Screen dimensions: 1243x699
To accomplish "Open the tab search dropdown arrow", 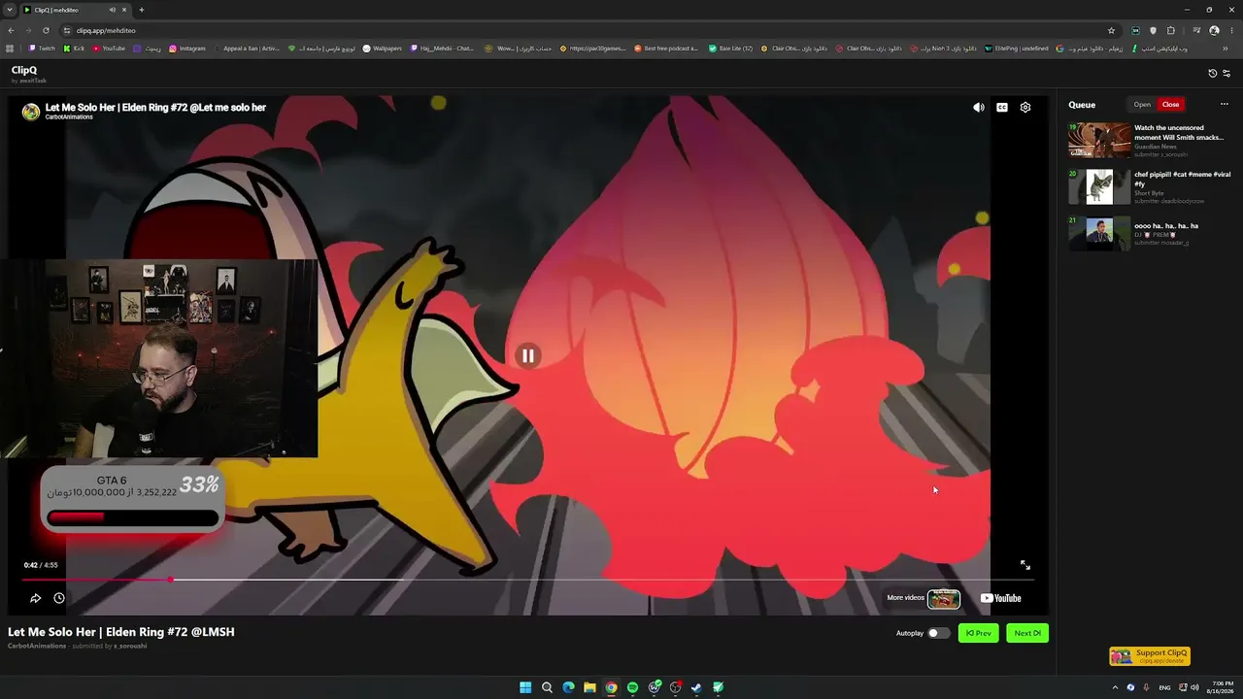I will coord(9,10).
